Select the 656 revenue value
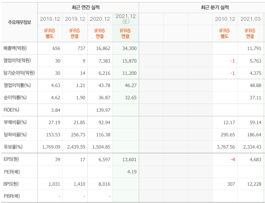Image resolution: width=265 pixels, height=203 pixels. [56, 48]
